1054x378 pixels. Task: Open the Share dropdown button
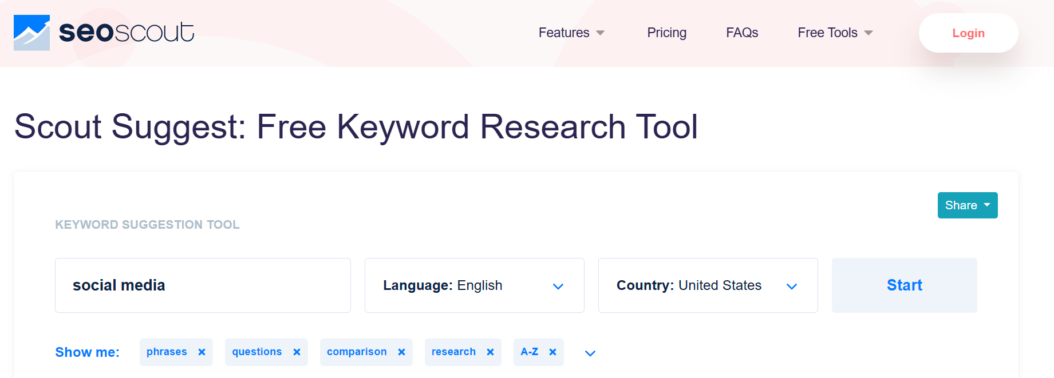point(967,205)
